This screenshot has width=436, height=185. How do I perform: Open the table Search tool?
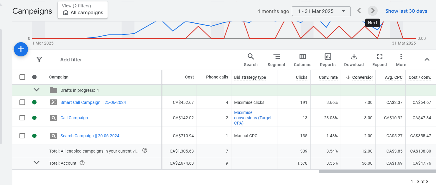(x=251, y=60)
